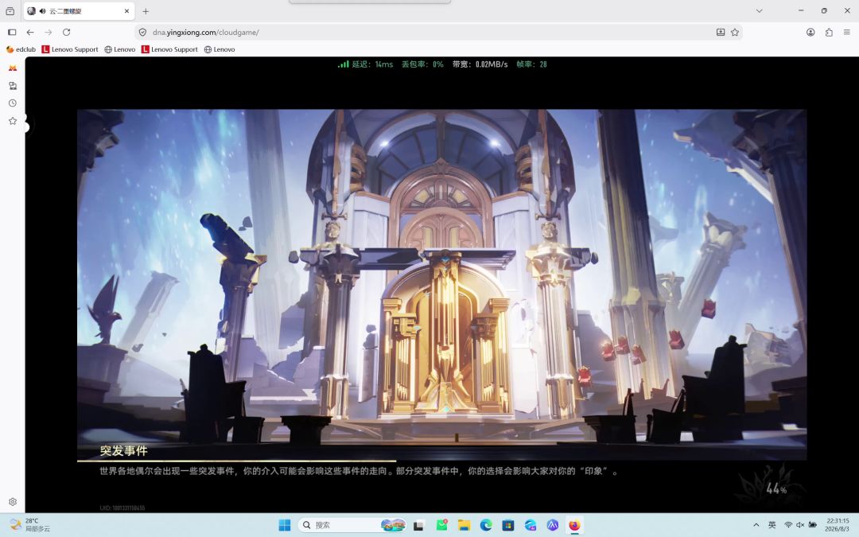The image size is (859, 537).
Task: Open Wi-Fi network quick settings
Action: point(788,525)
